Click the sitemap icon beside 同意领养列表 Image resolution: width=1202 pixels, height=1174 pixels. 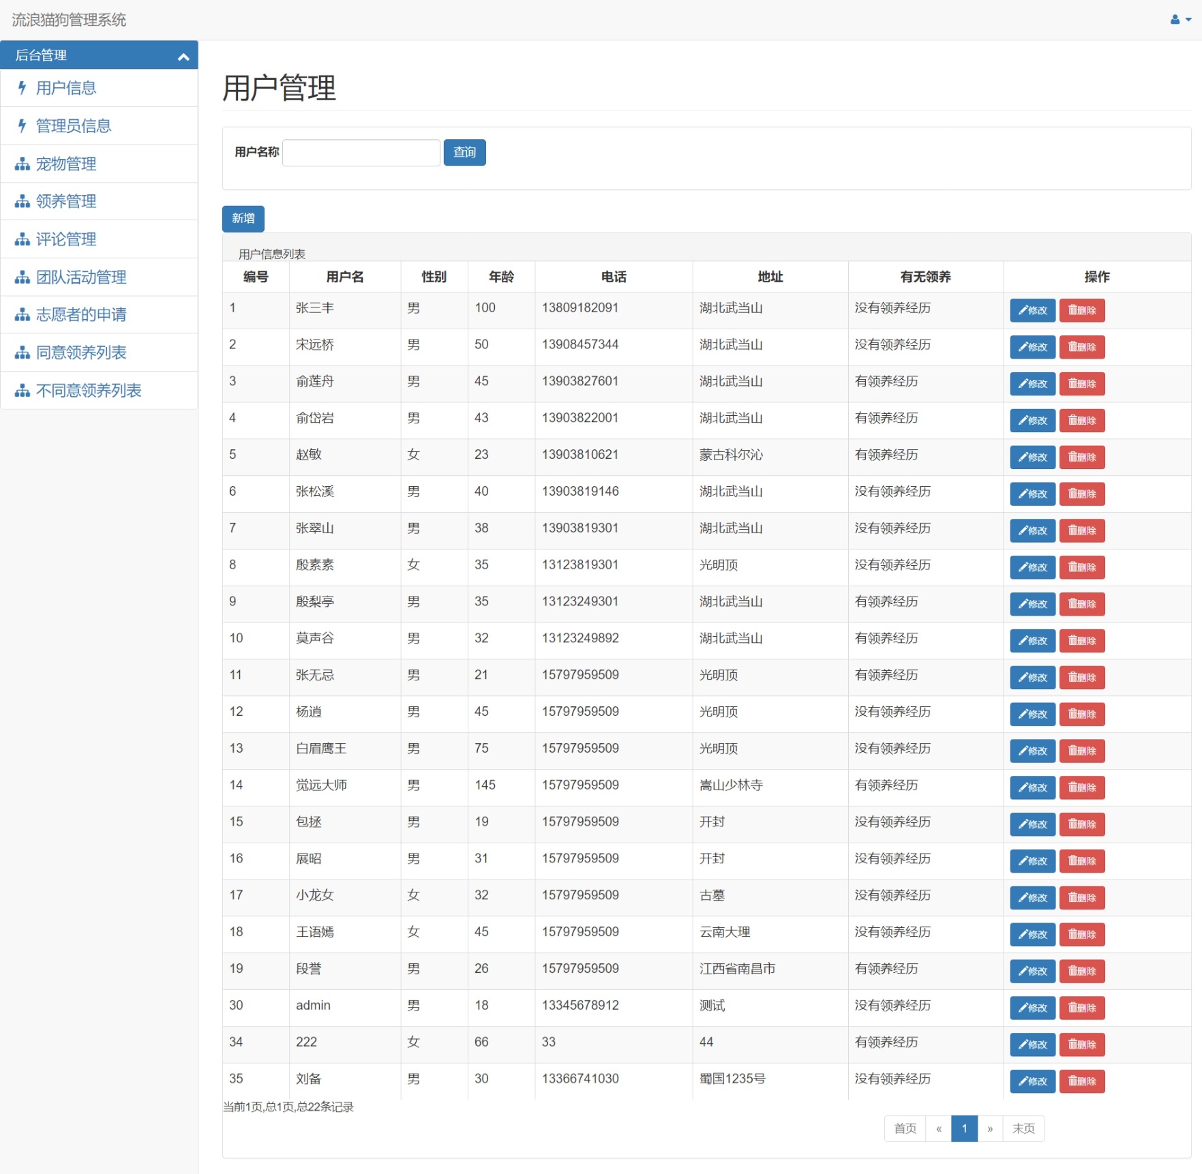[22, 353]
